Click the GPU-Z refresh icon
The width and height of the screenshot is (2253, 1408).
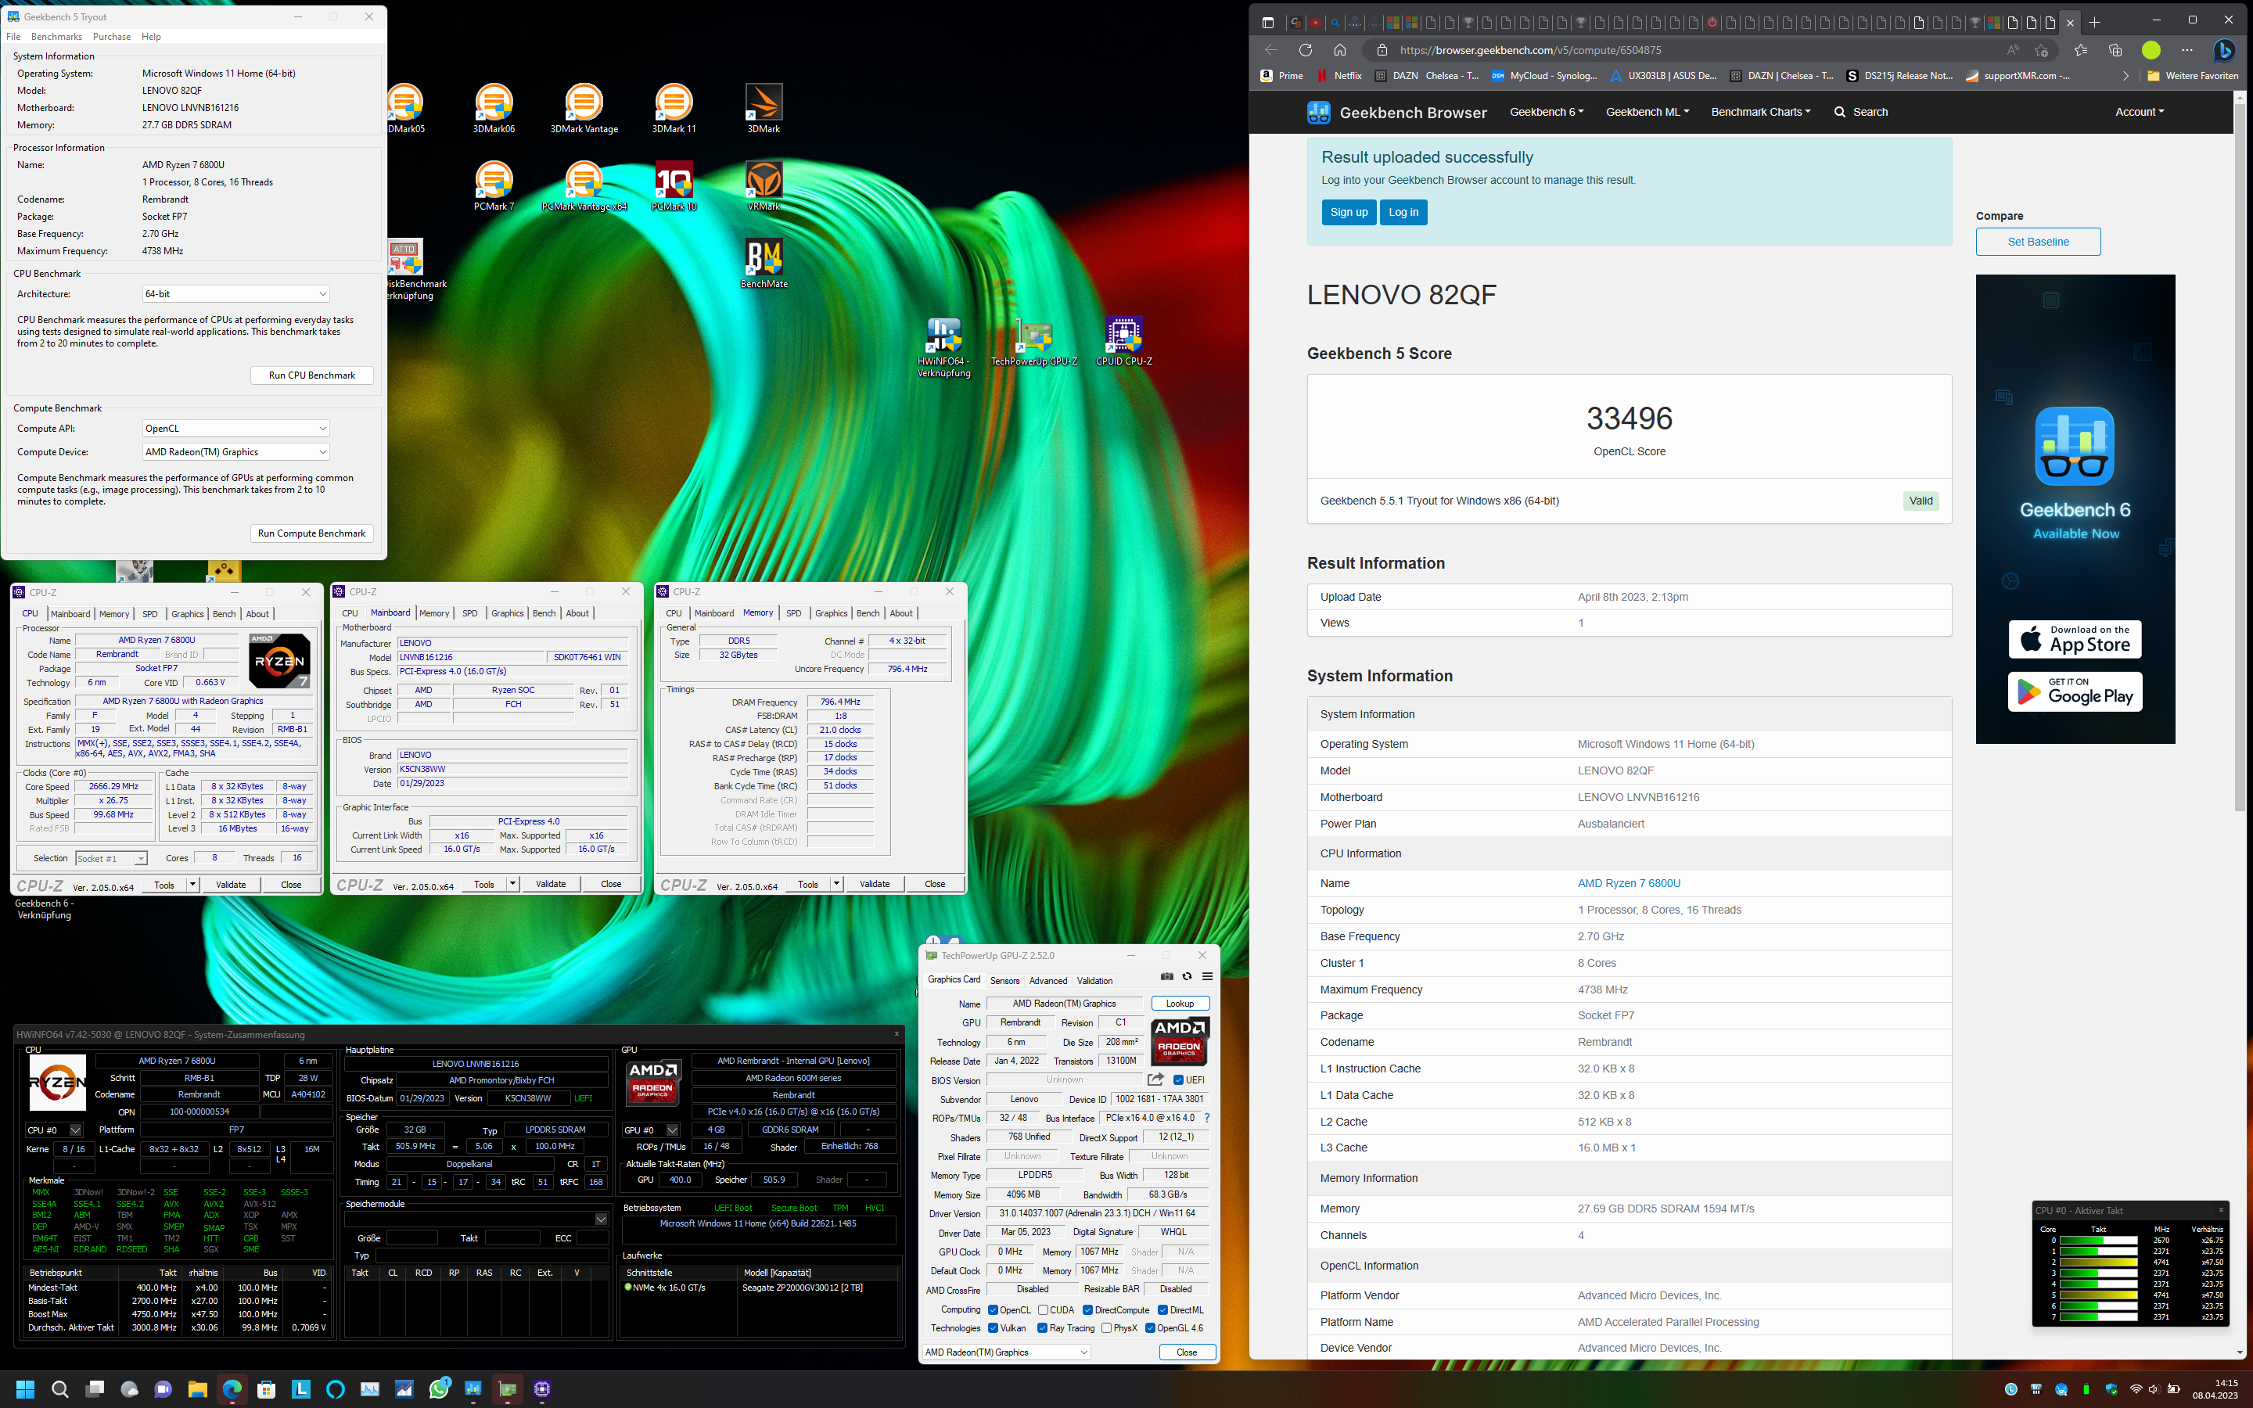pos(1187,977)
